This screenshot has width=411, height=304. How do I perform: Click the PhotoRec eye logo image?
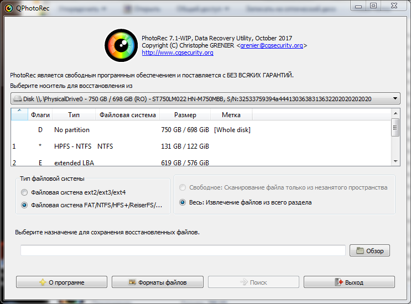click(121, 45)
